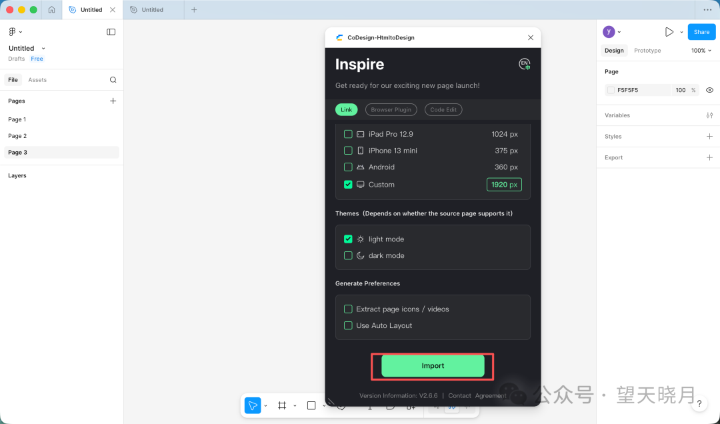Switch to the Assets tab

tap(37, 80)
